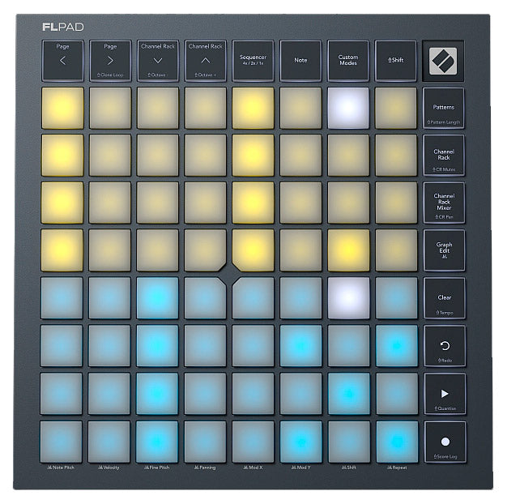Open the Patterns button
Viewport: 507px width, 504px height.
(x=444, y=108)
